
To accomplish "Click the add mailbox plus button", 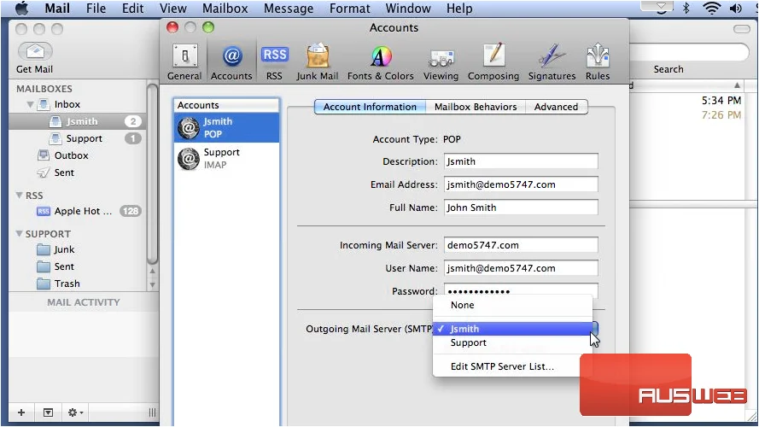I will [x=21, y=412].
